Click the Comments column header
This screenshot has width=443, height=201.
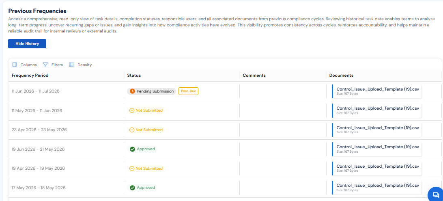pos(254,76)
